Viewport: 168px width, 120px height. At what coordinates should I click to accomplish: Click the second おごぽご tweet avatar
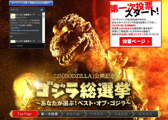13,41
